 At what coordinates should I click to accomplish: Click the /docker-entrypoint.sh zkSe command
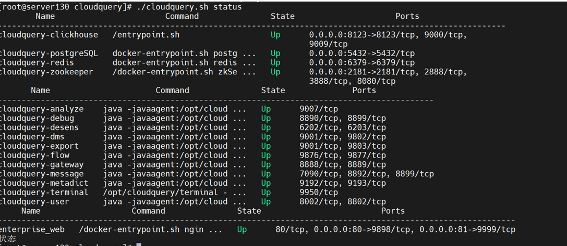(x=184, y=72)
